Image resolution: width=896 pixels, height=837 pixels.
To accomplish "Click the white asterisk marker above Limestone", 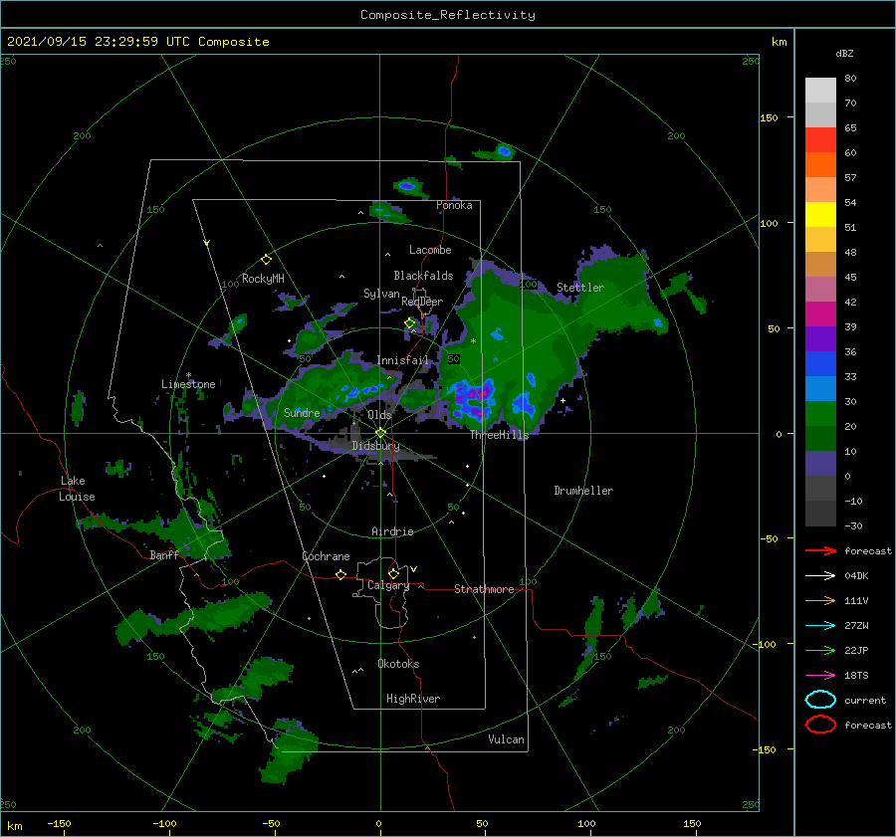I will click(x=188, y=375).
